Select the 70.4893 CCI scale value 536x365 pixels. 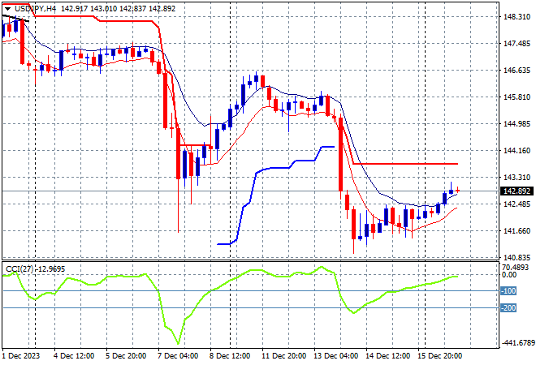click(517, 266)
